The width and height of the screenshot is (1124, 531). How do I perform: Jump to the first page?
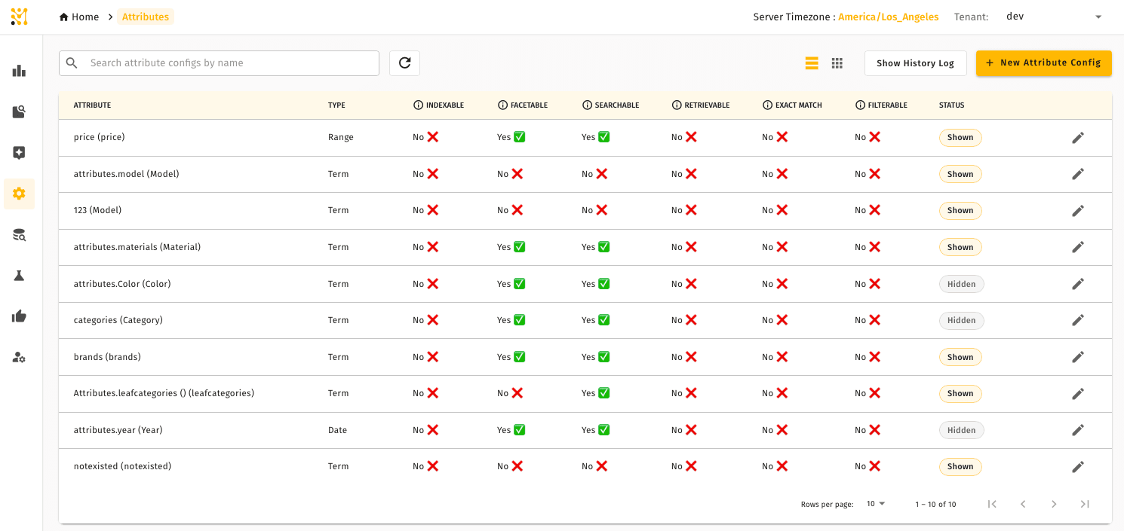(992, 504)
